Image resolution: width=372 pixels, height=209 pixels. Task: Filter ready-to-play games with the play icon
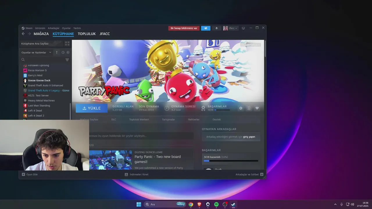coord(68,53)
